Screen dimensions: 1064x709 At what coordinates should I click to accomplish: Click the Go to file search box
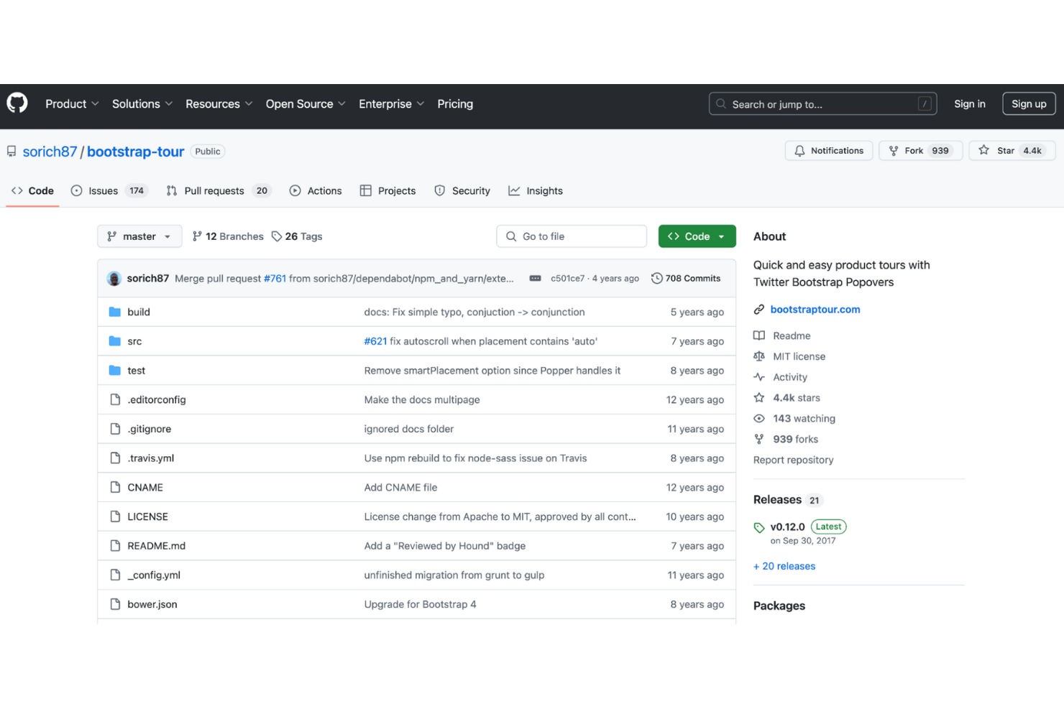pos(572,236)
